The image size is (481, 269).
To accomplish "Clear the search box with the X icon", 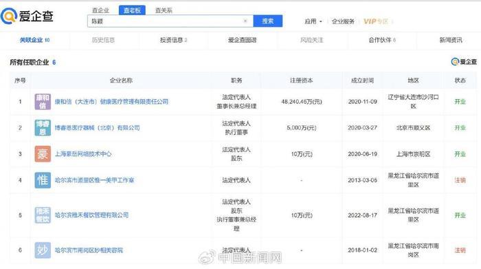I will [245, 21].
